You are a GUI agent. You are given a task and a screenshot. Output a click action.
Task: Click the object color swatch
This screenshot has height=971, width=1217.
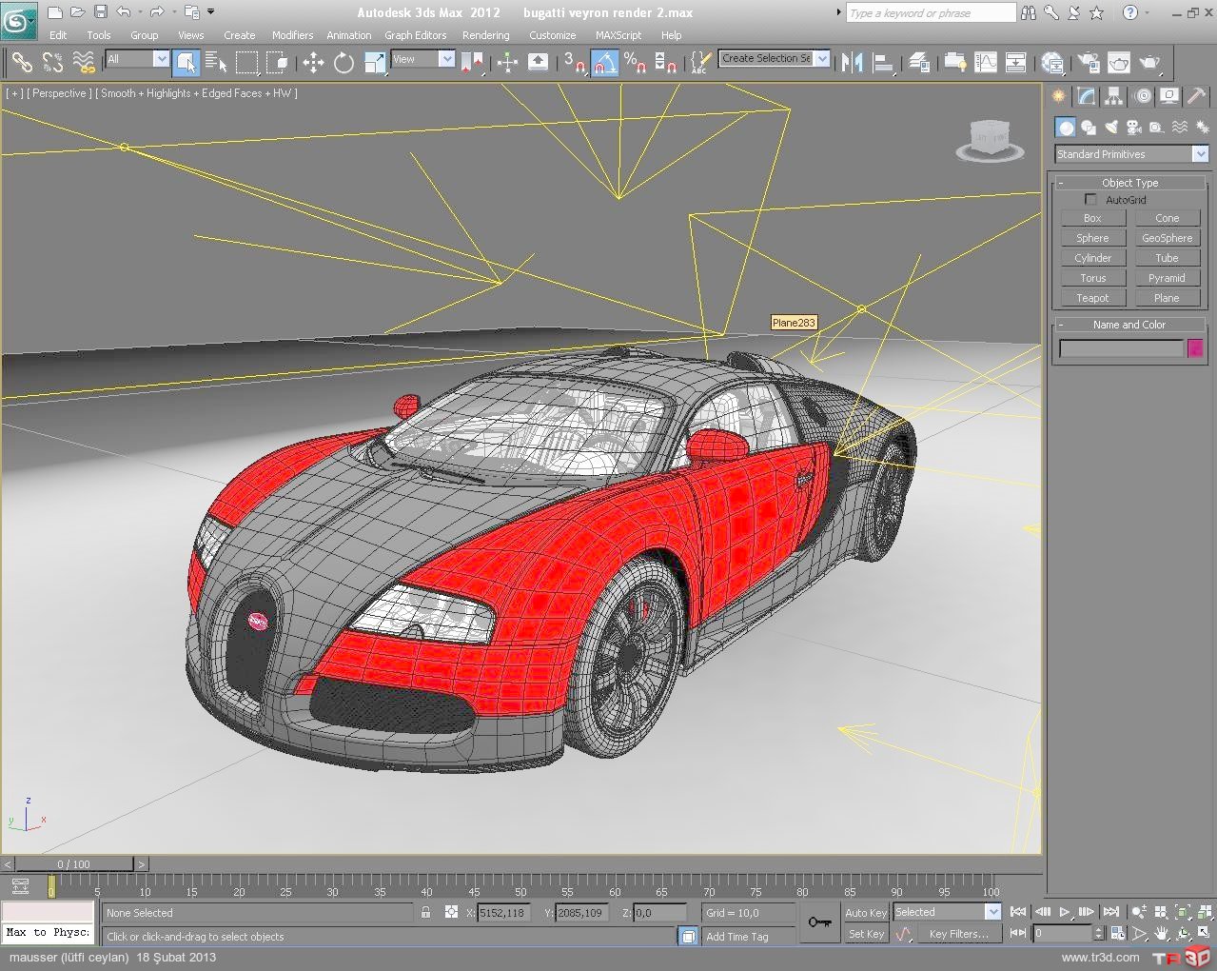pos(1195,349)
